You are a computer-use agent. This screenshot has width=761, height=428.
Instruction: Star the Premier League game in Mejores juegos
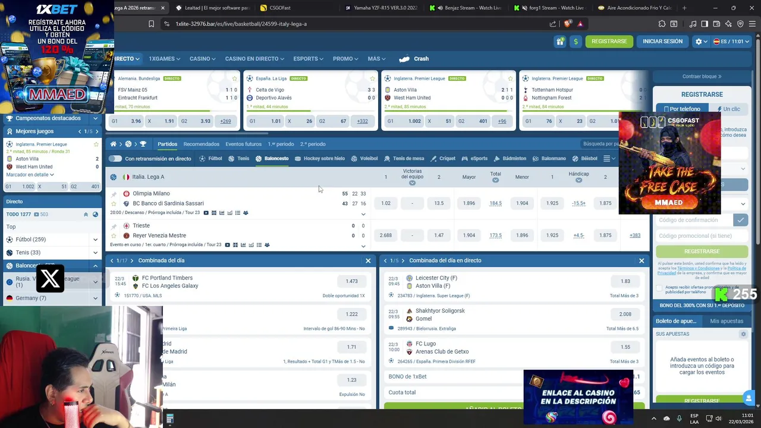coord(96,144)
